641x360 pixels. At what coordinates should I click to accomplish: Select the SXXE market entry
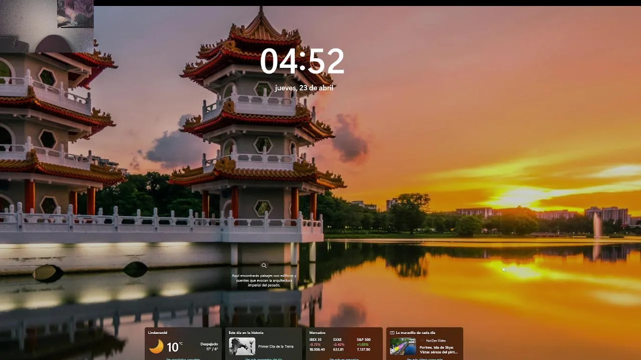[339, 344]
